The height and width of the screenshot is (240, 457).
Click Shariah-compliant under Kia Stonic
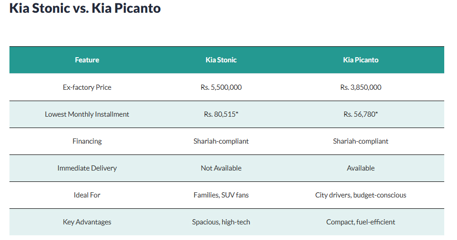click(221, 141)
